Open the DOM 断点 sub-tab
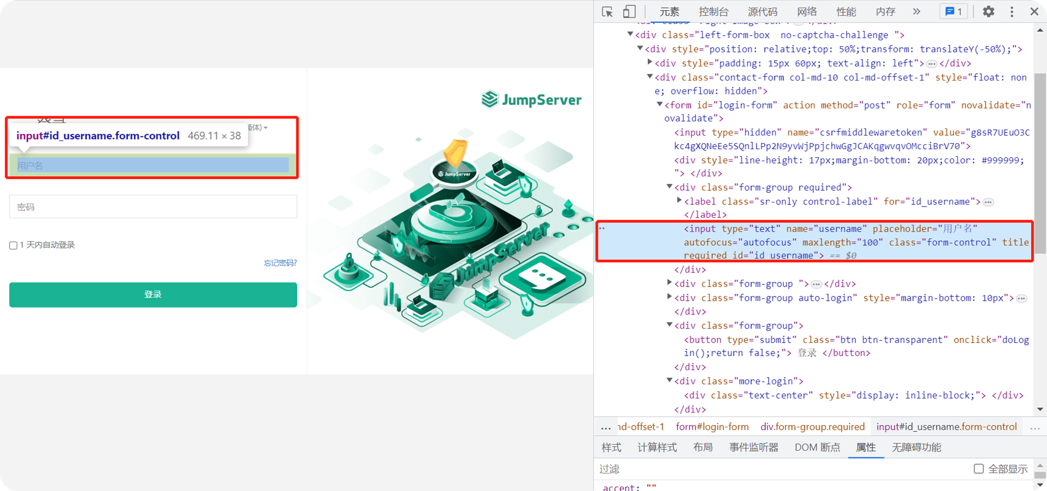This screenshot has height=491, width=1047. pos(817,447)
